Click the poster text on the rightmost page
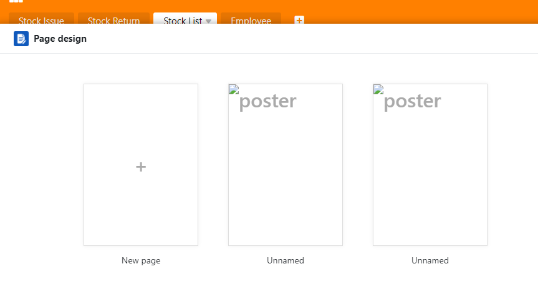Image resolution: width=538 pixels, height=304 pixels. click(x=413, y=101)
